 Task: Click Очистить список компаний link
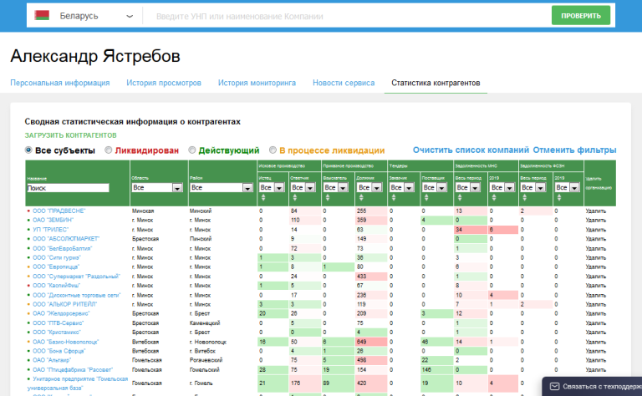click(471, 150)
